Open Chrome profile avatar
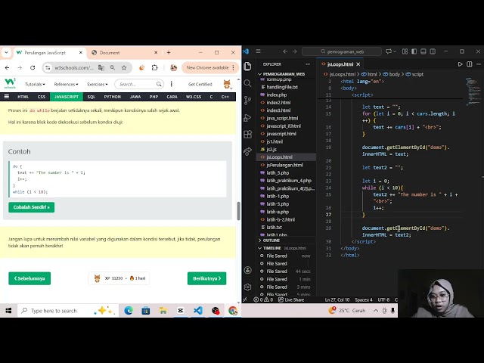 (x=173, y=67)
